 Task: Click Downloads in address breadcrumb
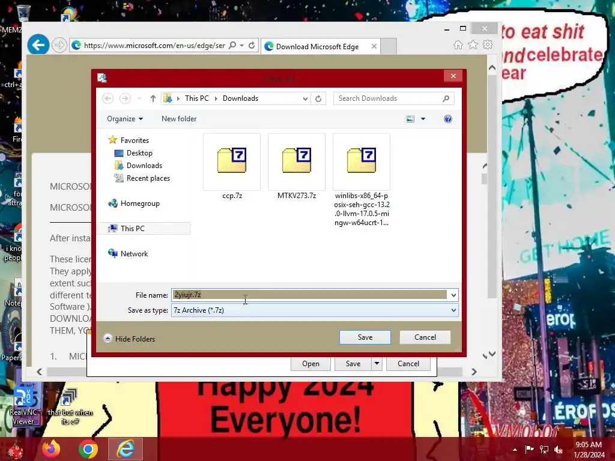240,98
